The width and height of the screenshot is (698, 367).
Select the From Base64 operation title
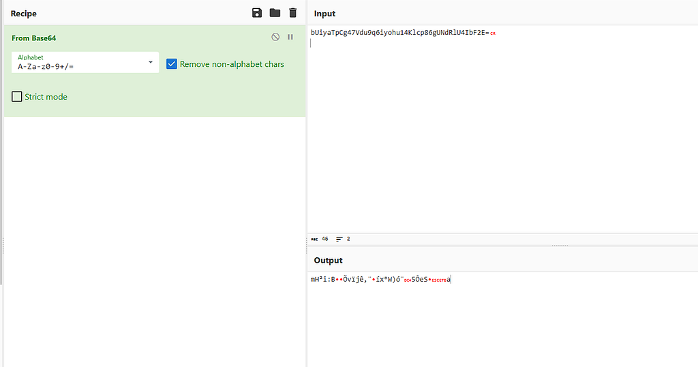(x=34, y=38)
